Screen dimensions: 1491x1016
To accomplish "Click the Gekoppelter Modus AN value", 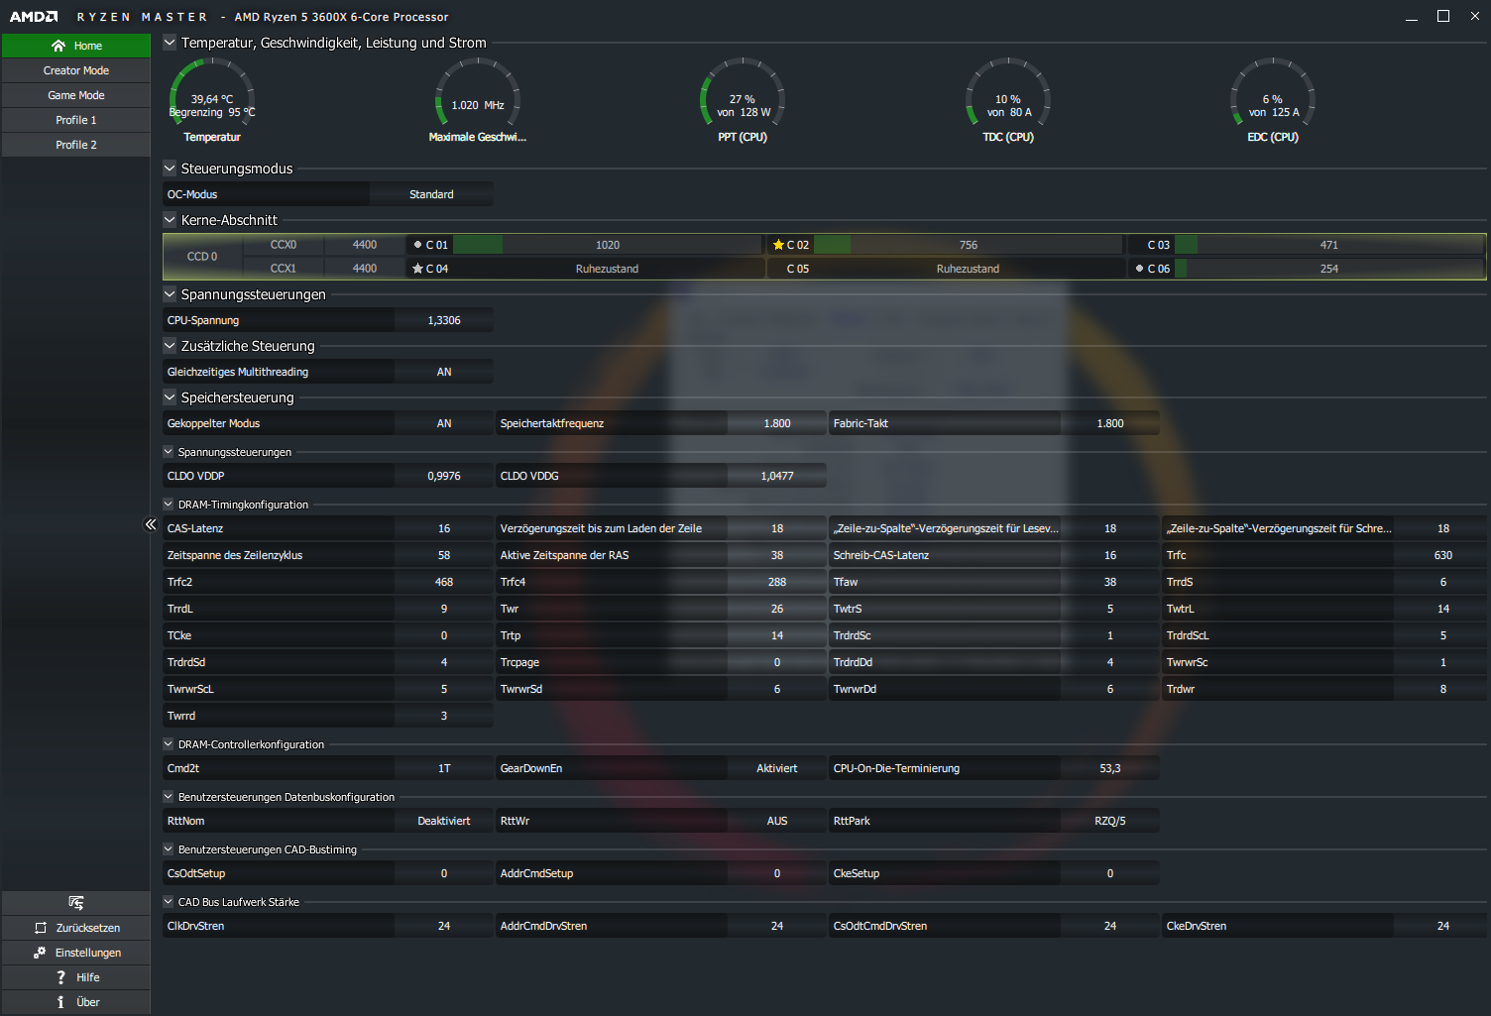I will 444,423.
